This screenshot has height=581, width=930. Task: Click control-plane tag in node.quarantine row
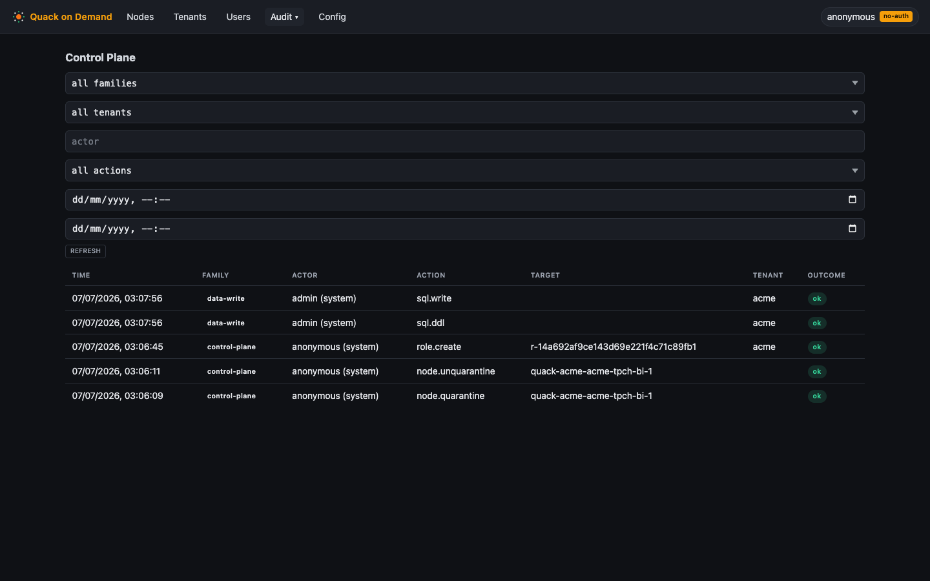pos(231,396)
